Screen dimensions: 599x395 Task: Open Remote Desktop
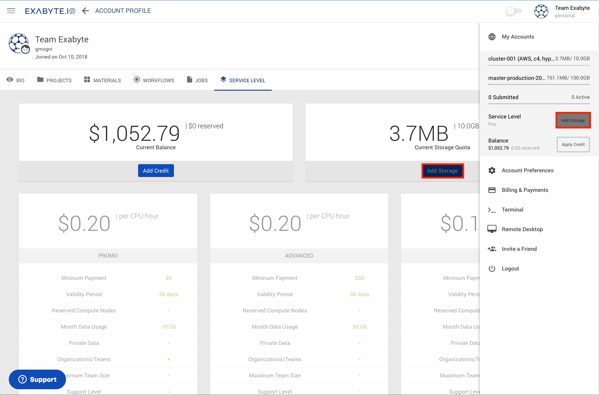(x=522, y=229)
